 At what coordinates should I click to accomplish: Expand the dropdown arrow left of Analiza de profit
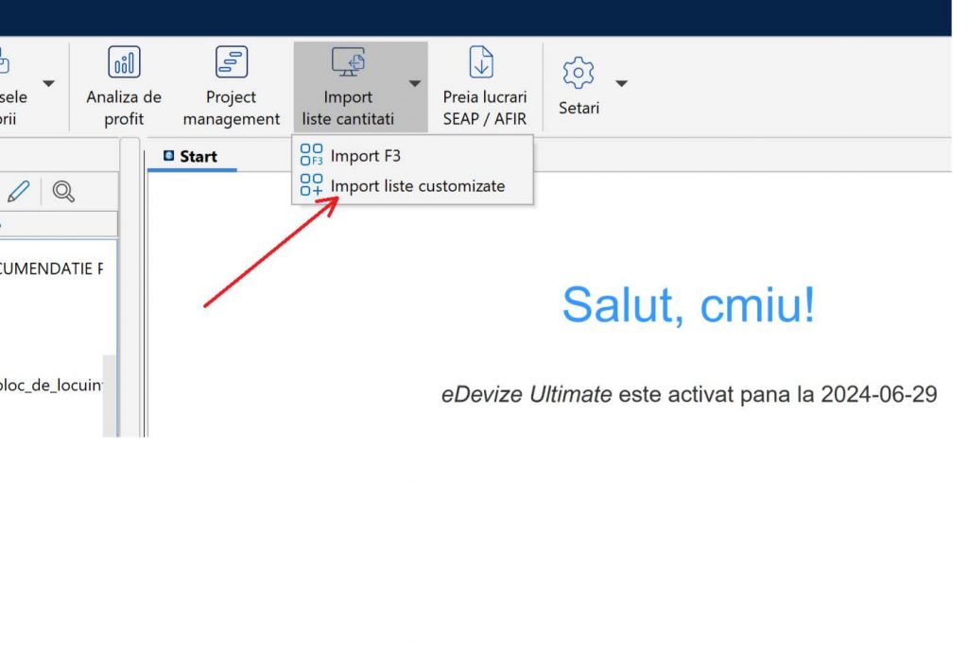(x=49, y=83)
